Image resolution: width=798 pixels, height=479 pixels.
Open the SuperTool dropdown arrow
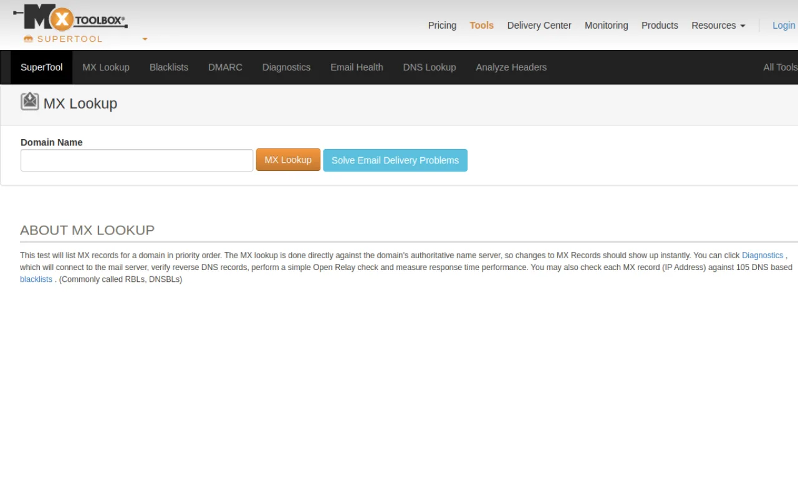tap(145, 39)
